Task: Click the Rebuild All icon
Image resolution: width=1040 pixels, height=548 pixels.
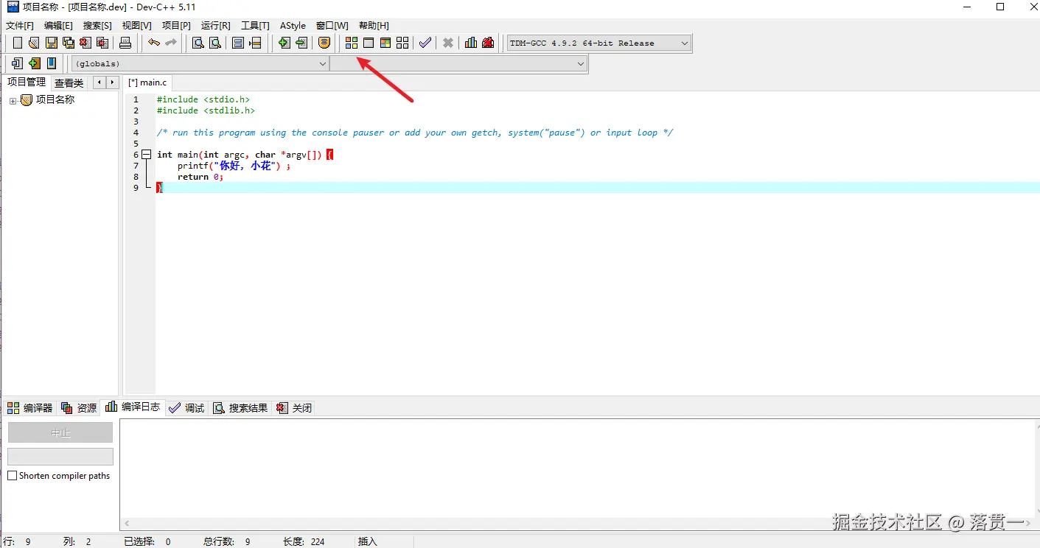Action: [x=402, y=43]
